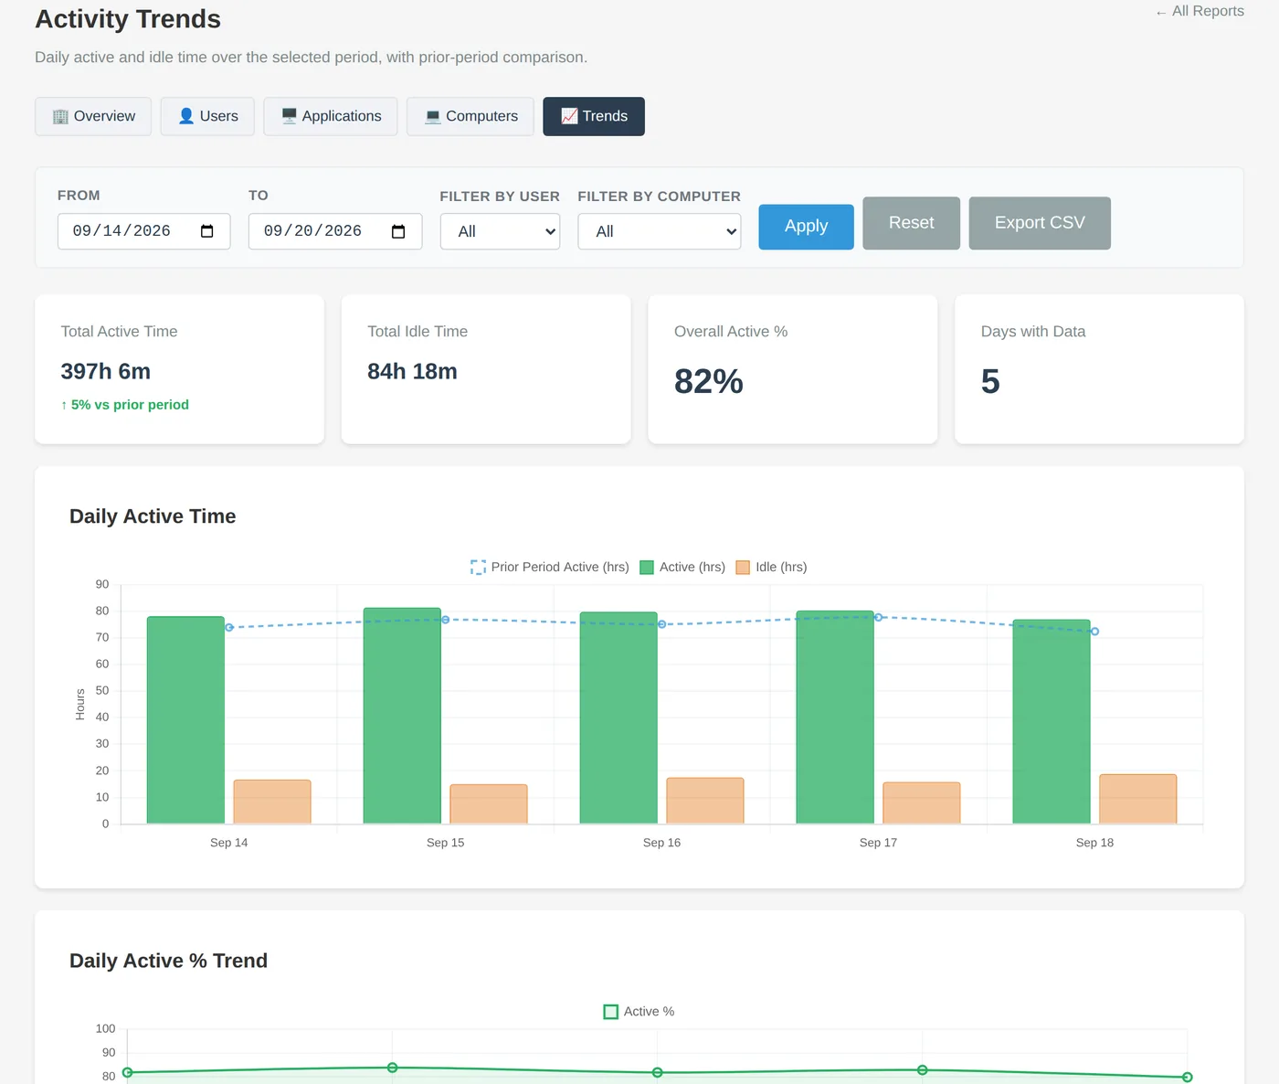Click the chart icon on Trends tab
This screenshot has height=1084, width=1279.
569,116
